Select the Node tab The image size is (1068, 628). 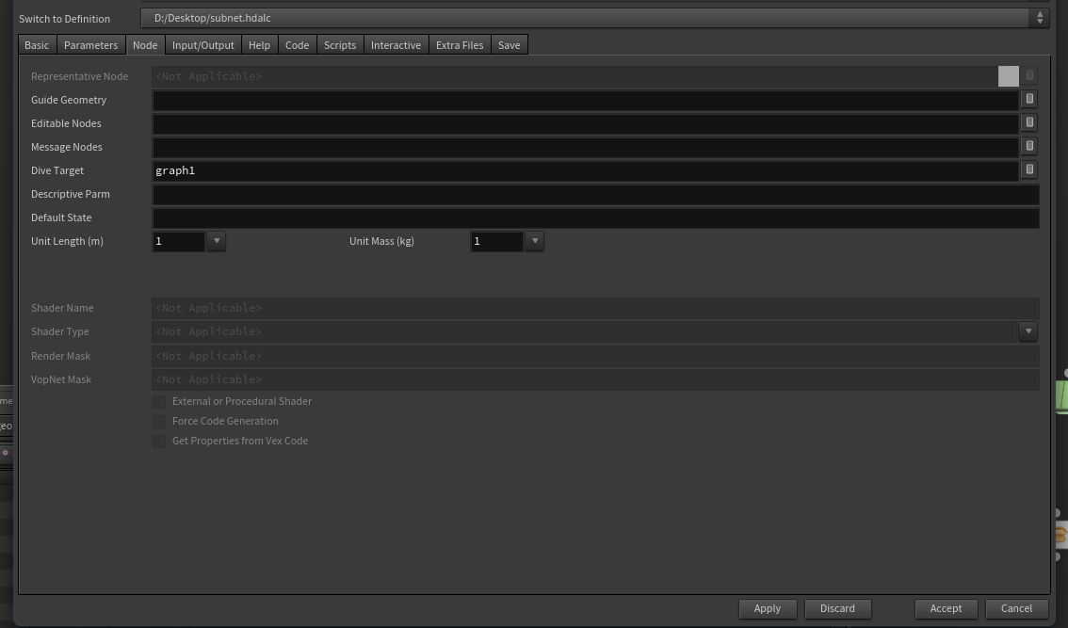coord(145,45)
